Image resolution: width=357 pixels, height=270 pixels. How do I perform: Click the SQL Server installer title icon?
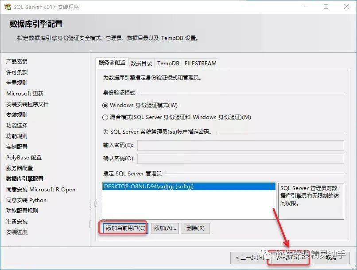(8, 7)
